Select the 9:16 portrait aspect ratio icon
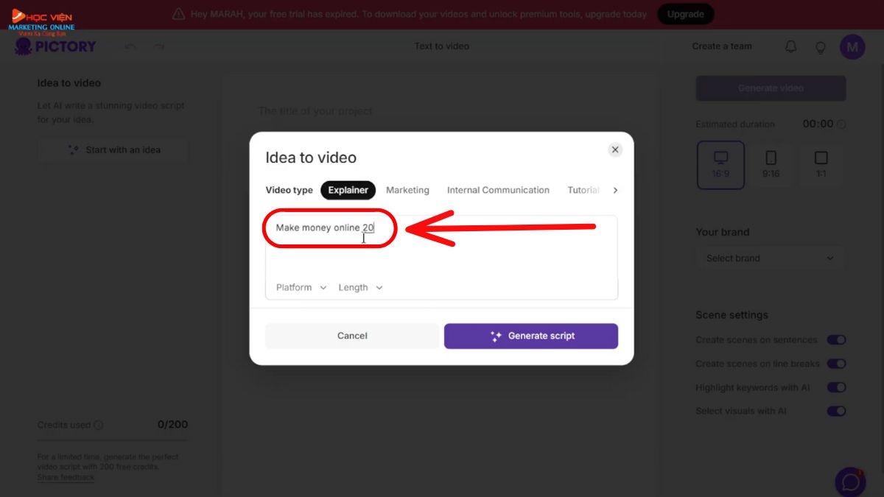The width and height of the screenshot is (884, 497). [x=771, y=165]
